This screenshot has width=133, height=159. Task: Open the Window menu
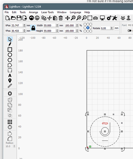62,12
